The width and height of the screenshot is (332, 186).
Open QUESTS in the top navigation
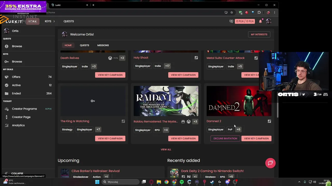[x=69, y=21]
